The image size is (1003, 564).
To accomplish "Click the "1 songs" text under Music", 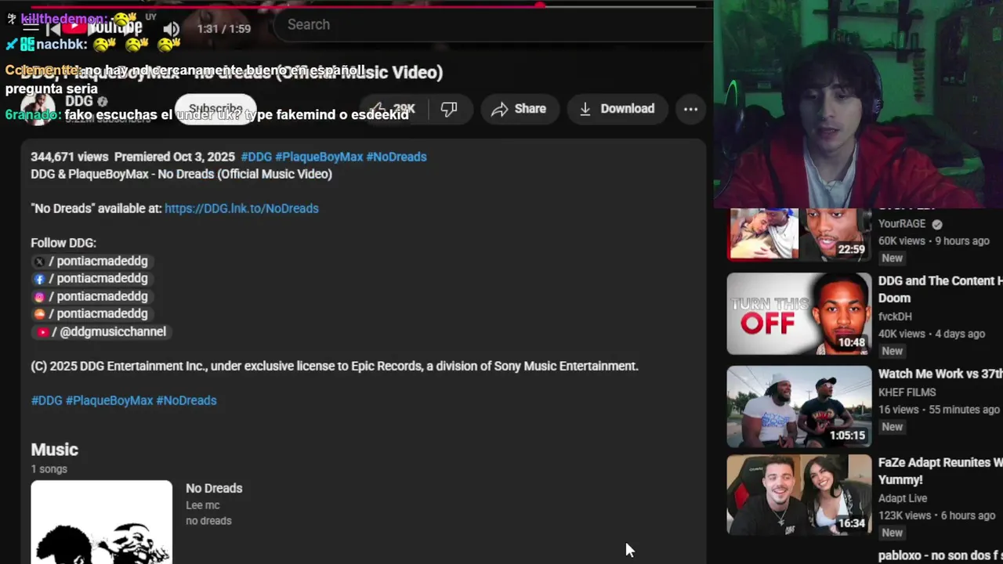I will pos(49,469).
